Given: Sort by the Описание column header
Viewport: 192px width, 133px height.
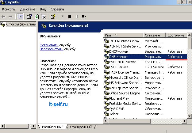Looking at the screenshot, I should [154, 35].
